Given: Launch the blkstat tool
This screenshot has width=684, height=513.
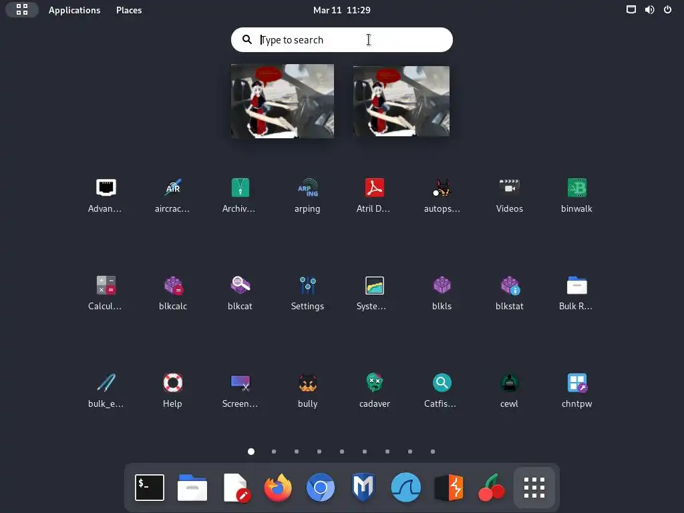Looking at the screenshot, I should pyautogui.click(x=509, y=286).
